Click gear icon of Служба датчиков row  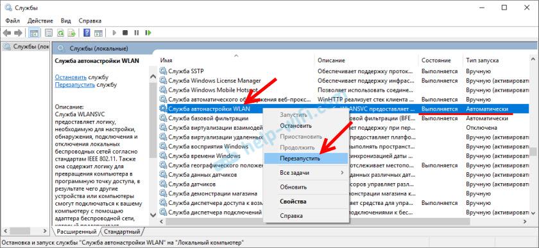[x=162, y=184]
